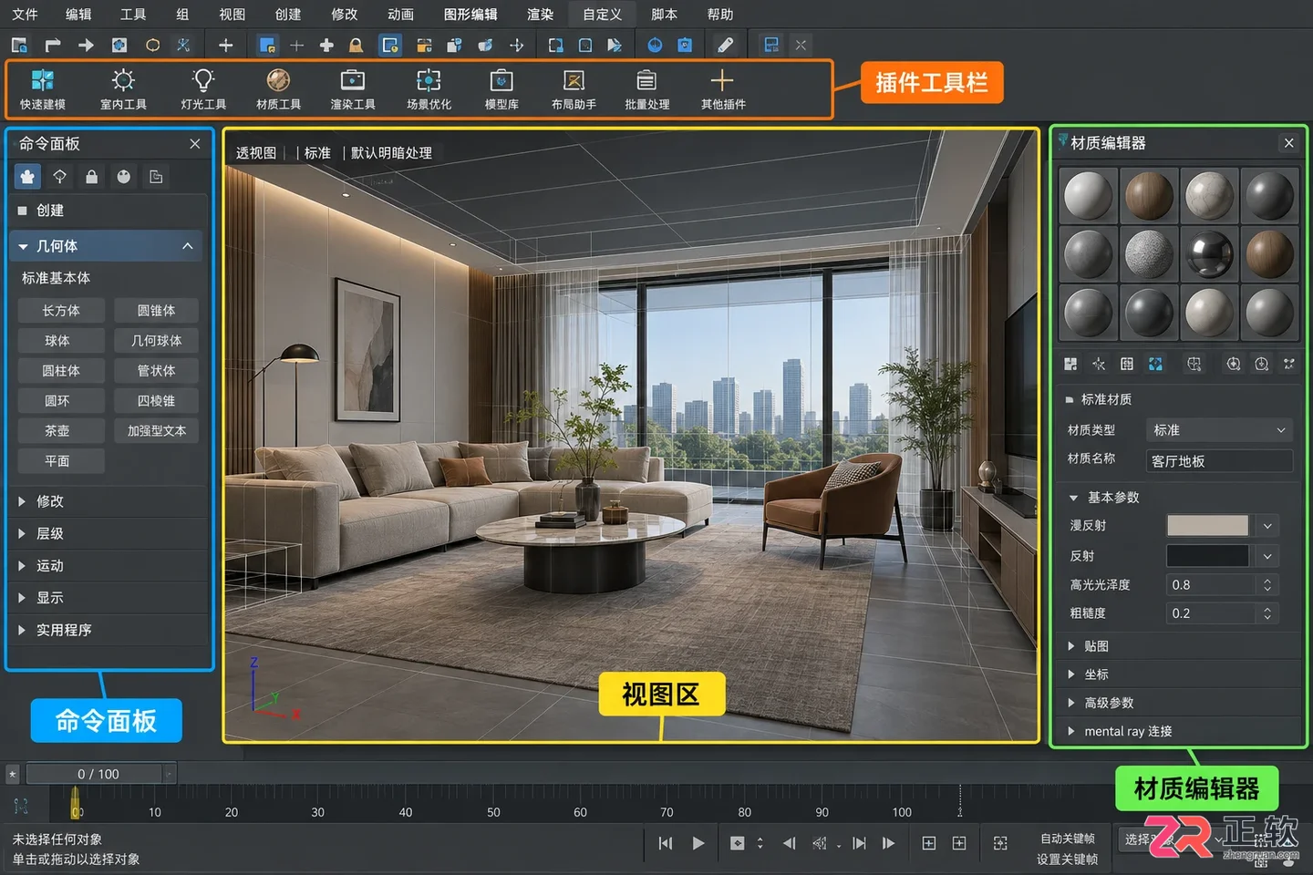1313x875 pixels.
Task: Click the 高光光泽度 value stepper
Action: point(1267,585)
